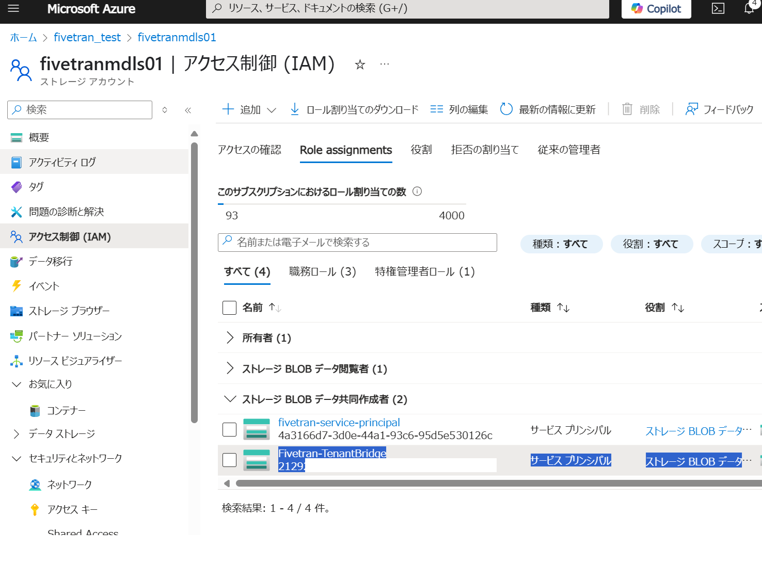Open the 追加 dropdown
Viewport: 762px width, 564px height.
(x=249, y=109)
